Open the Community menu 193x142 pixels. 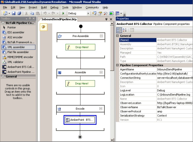coord(92,7)
